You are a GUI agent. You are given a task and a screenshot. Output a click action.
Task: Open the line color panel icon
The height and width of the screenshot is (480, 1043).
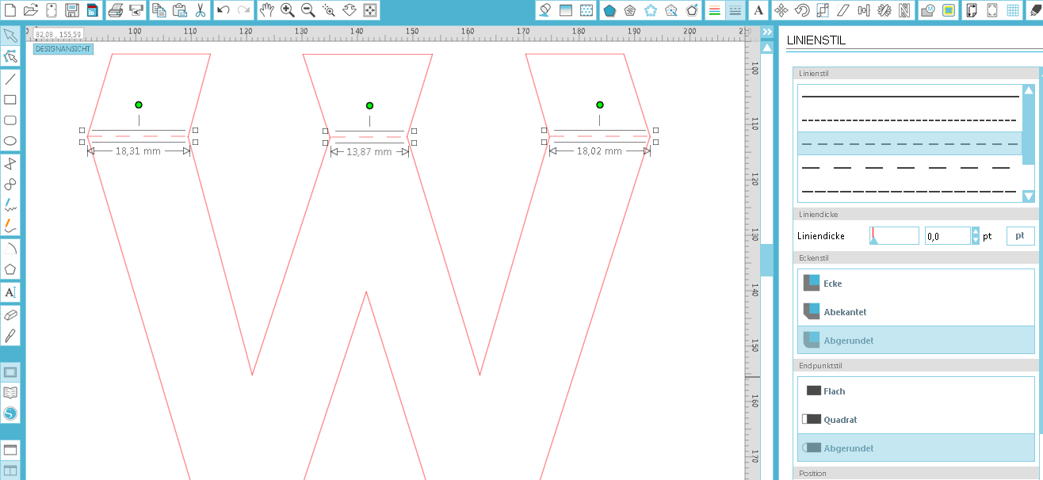click(714, 10)
